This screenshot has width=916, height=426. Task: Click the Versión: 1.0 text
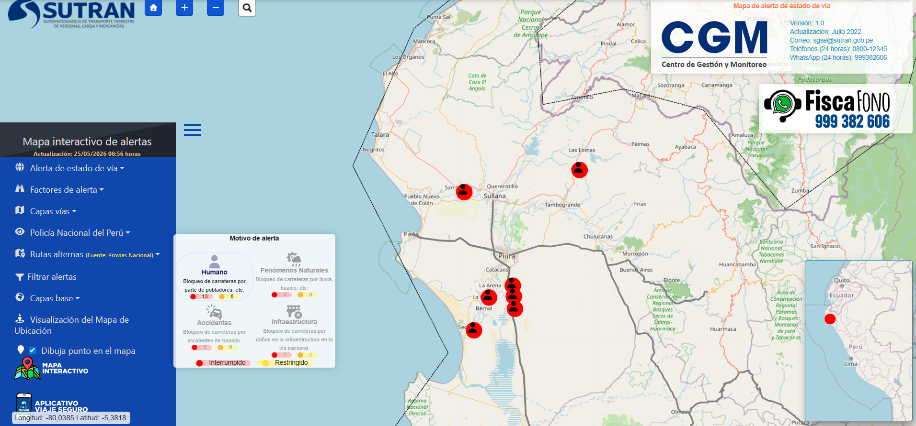point(807,23)
